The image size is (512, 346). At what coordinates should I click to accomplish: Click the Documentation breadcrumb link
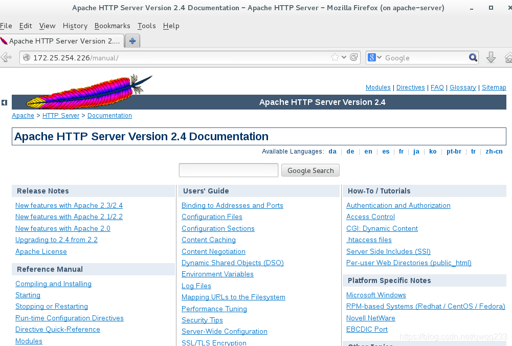tap(109, 115)
